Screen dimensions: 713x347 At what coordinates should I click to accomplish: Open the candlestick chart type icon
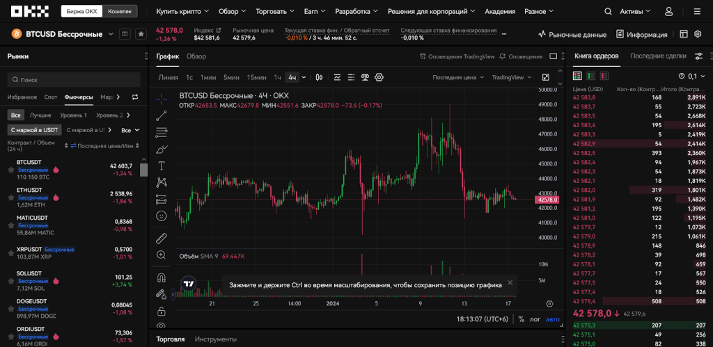[319, 77]
